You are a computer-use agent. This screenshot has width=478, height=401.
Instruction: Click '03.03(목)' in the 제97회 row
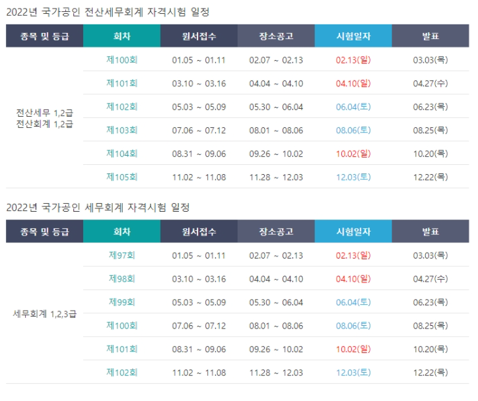point(430,255)
